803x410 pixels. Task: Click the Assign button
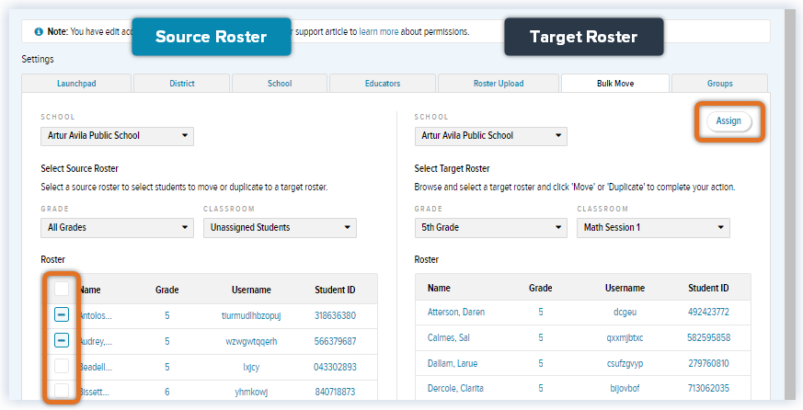point(728,121)
